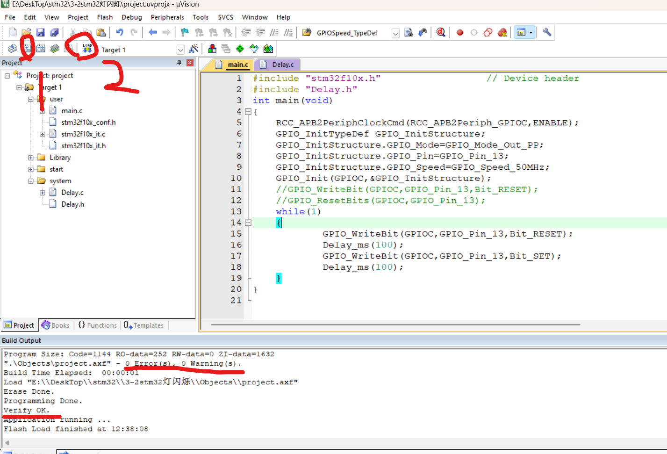
Task: Open the Window layout dropdown arrow
Action: point(531,33)
